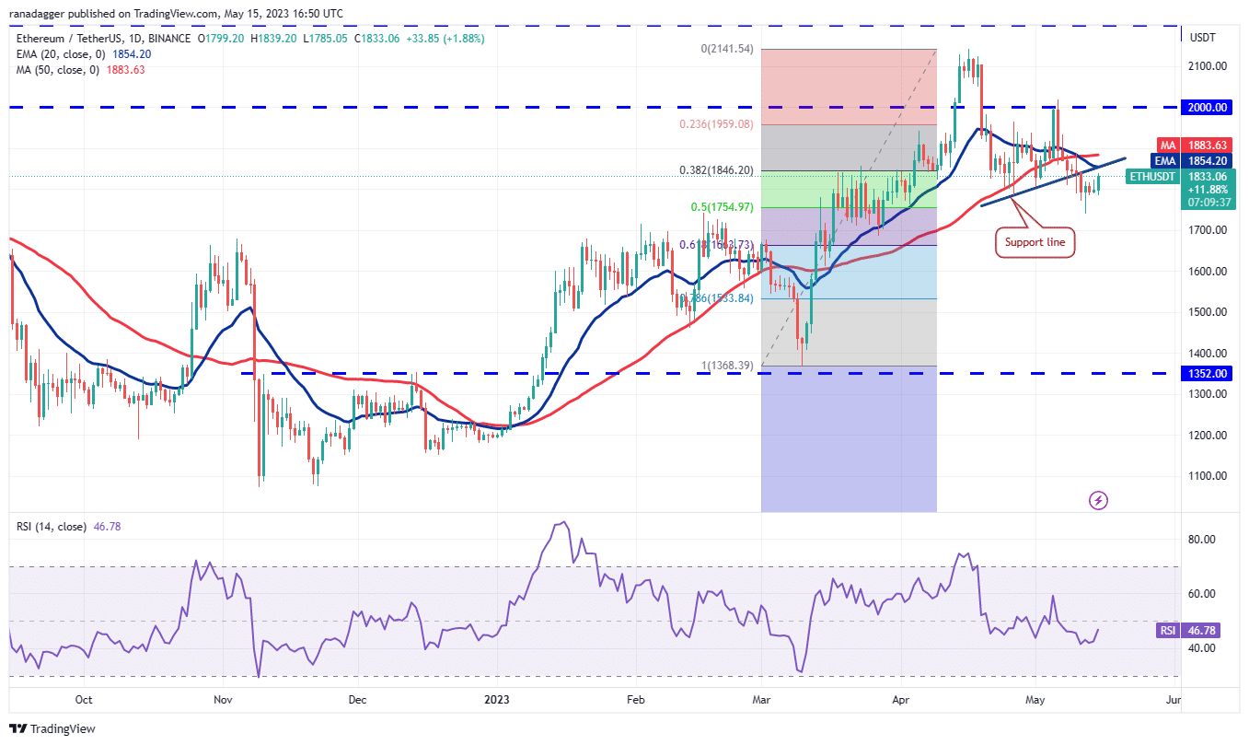Viewport: 1249px width, 745px height.
Task: Click the Nov label on time axis
Action: pos(225,700)
